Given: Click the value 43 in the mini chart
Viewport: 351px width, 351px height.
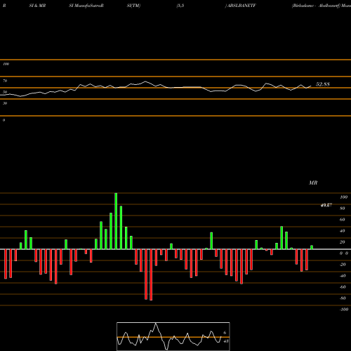Looking at the screenshot, I should [226, 341].
